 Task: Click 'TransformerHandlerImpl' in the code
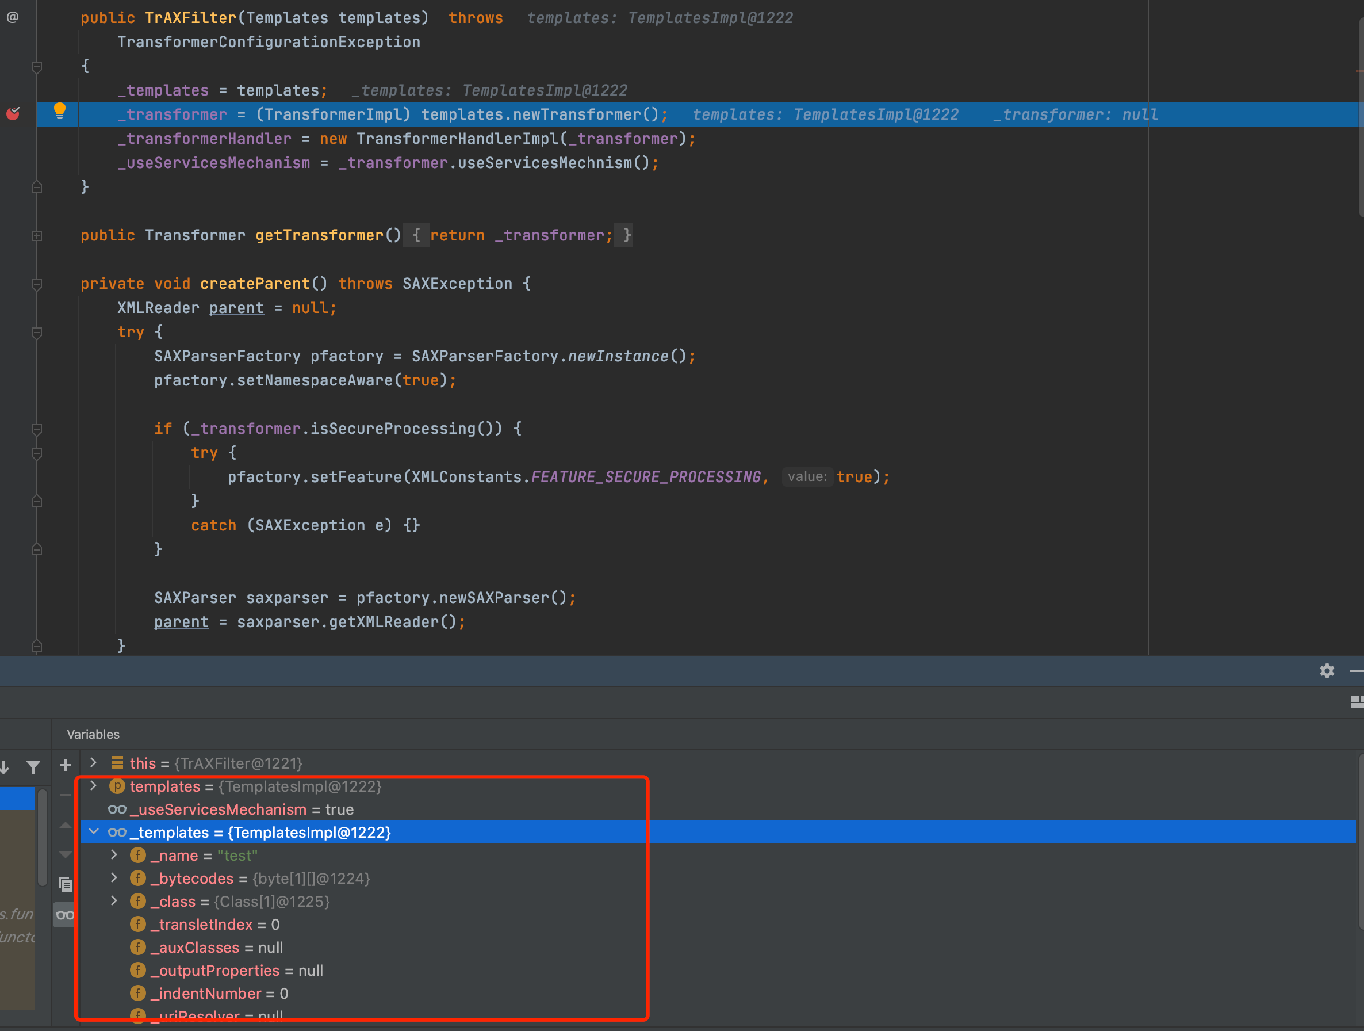point(458,139)
